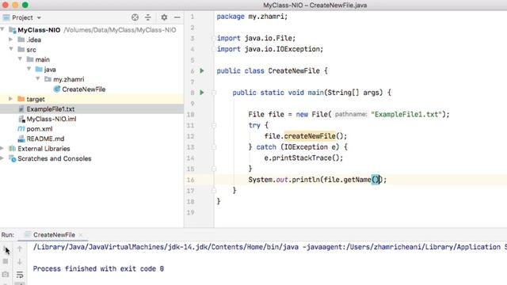Collapse all in Project panel toolbar
The width and height of the screenshot is (507, 285).
click(148, 17)
